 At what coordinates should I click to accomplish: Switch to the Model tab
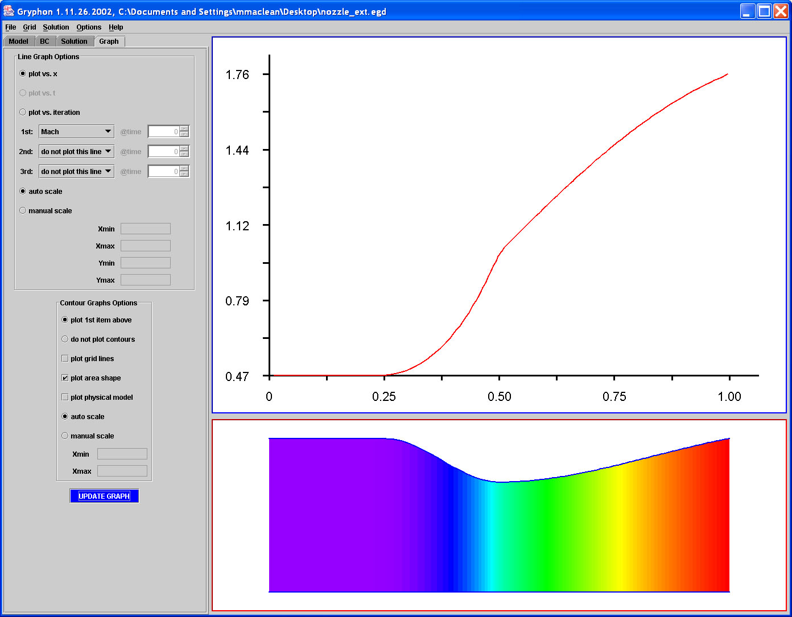[x=18, y=42]
